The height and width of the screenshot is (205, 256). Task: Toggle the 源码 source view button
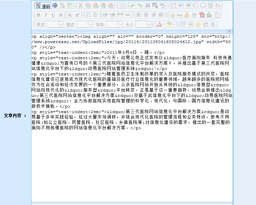pyautogui.click(x=43, y=6)
